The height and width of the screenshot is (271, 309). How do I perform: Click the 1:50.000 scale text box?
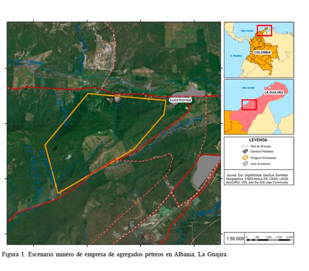click(235, 239)
